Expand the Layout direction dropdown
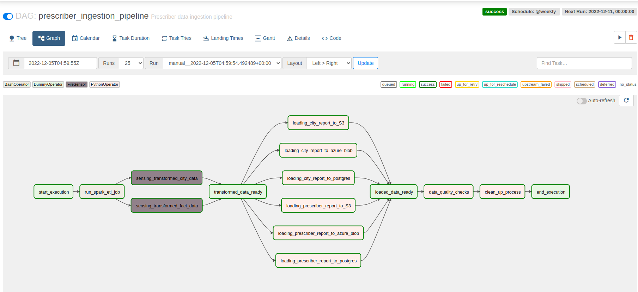The image size is (638, 292). [329, 63]
